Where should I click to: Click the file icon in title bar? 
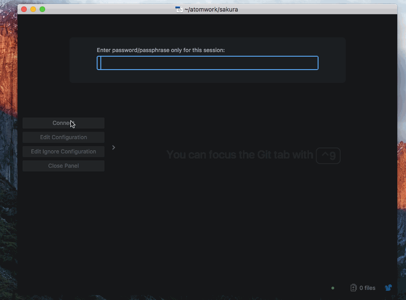click(x=179, y=9)
